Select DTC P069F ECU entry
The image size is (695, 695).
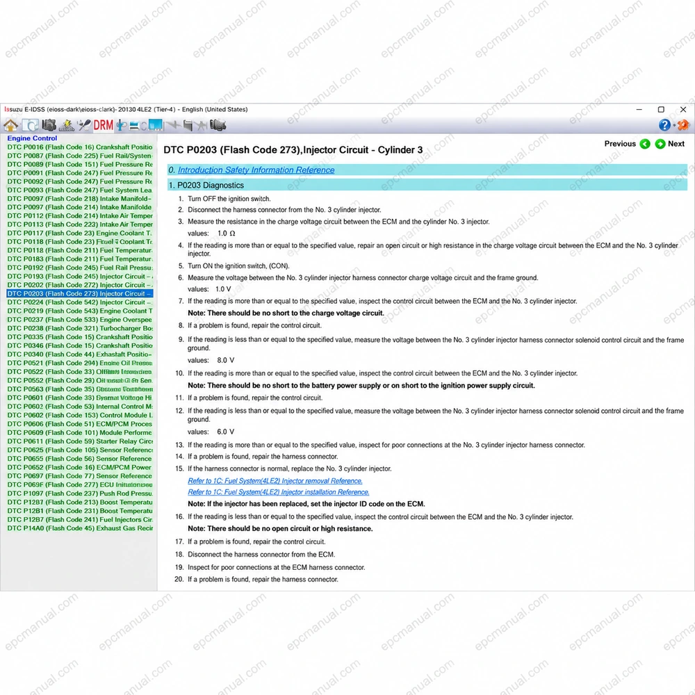coord(80,485)
